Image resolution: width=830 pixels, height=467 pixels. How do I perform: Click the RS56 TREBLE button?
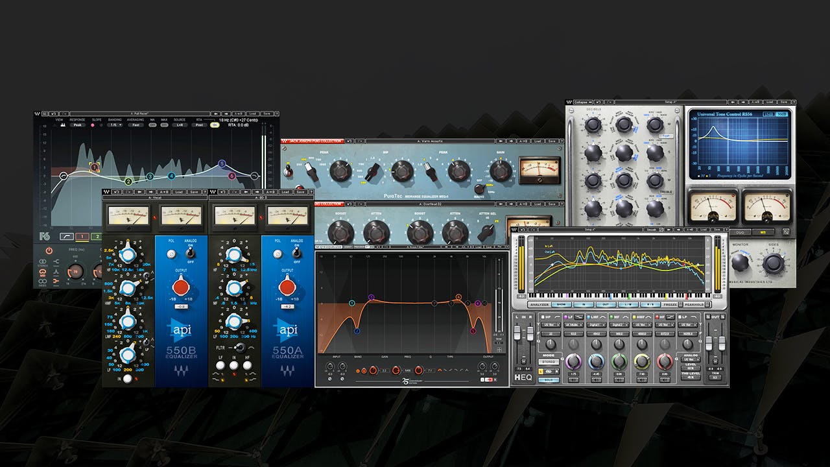pyautogui.click(x=666, y=192)
